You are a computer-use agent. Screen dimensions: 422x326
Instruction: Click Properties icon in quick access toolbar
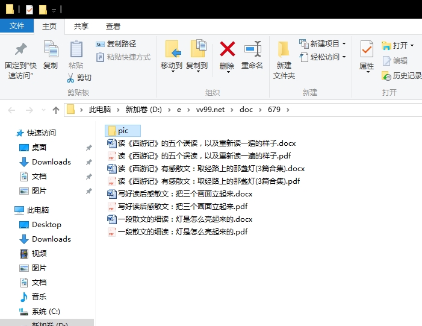coord(29,10)
